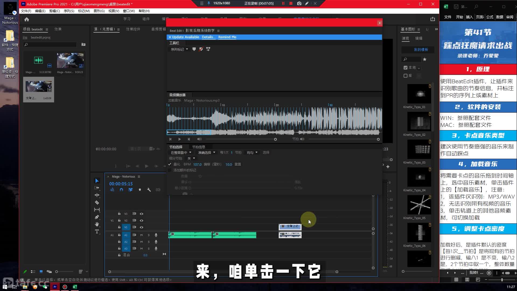Toggle Linked Selection in timeline
Image resolution: width=517 pixels, height=291 pixels.
click(x=131, y=190)
